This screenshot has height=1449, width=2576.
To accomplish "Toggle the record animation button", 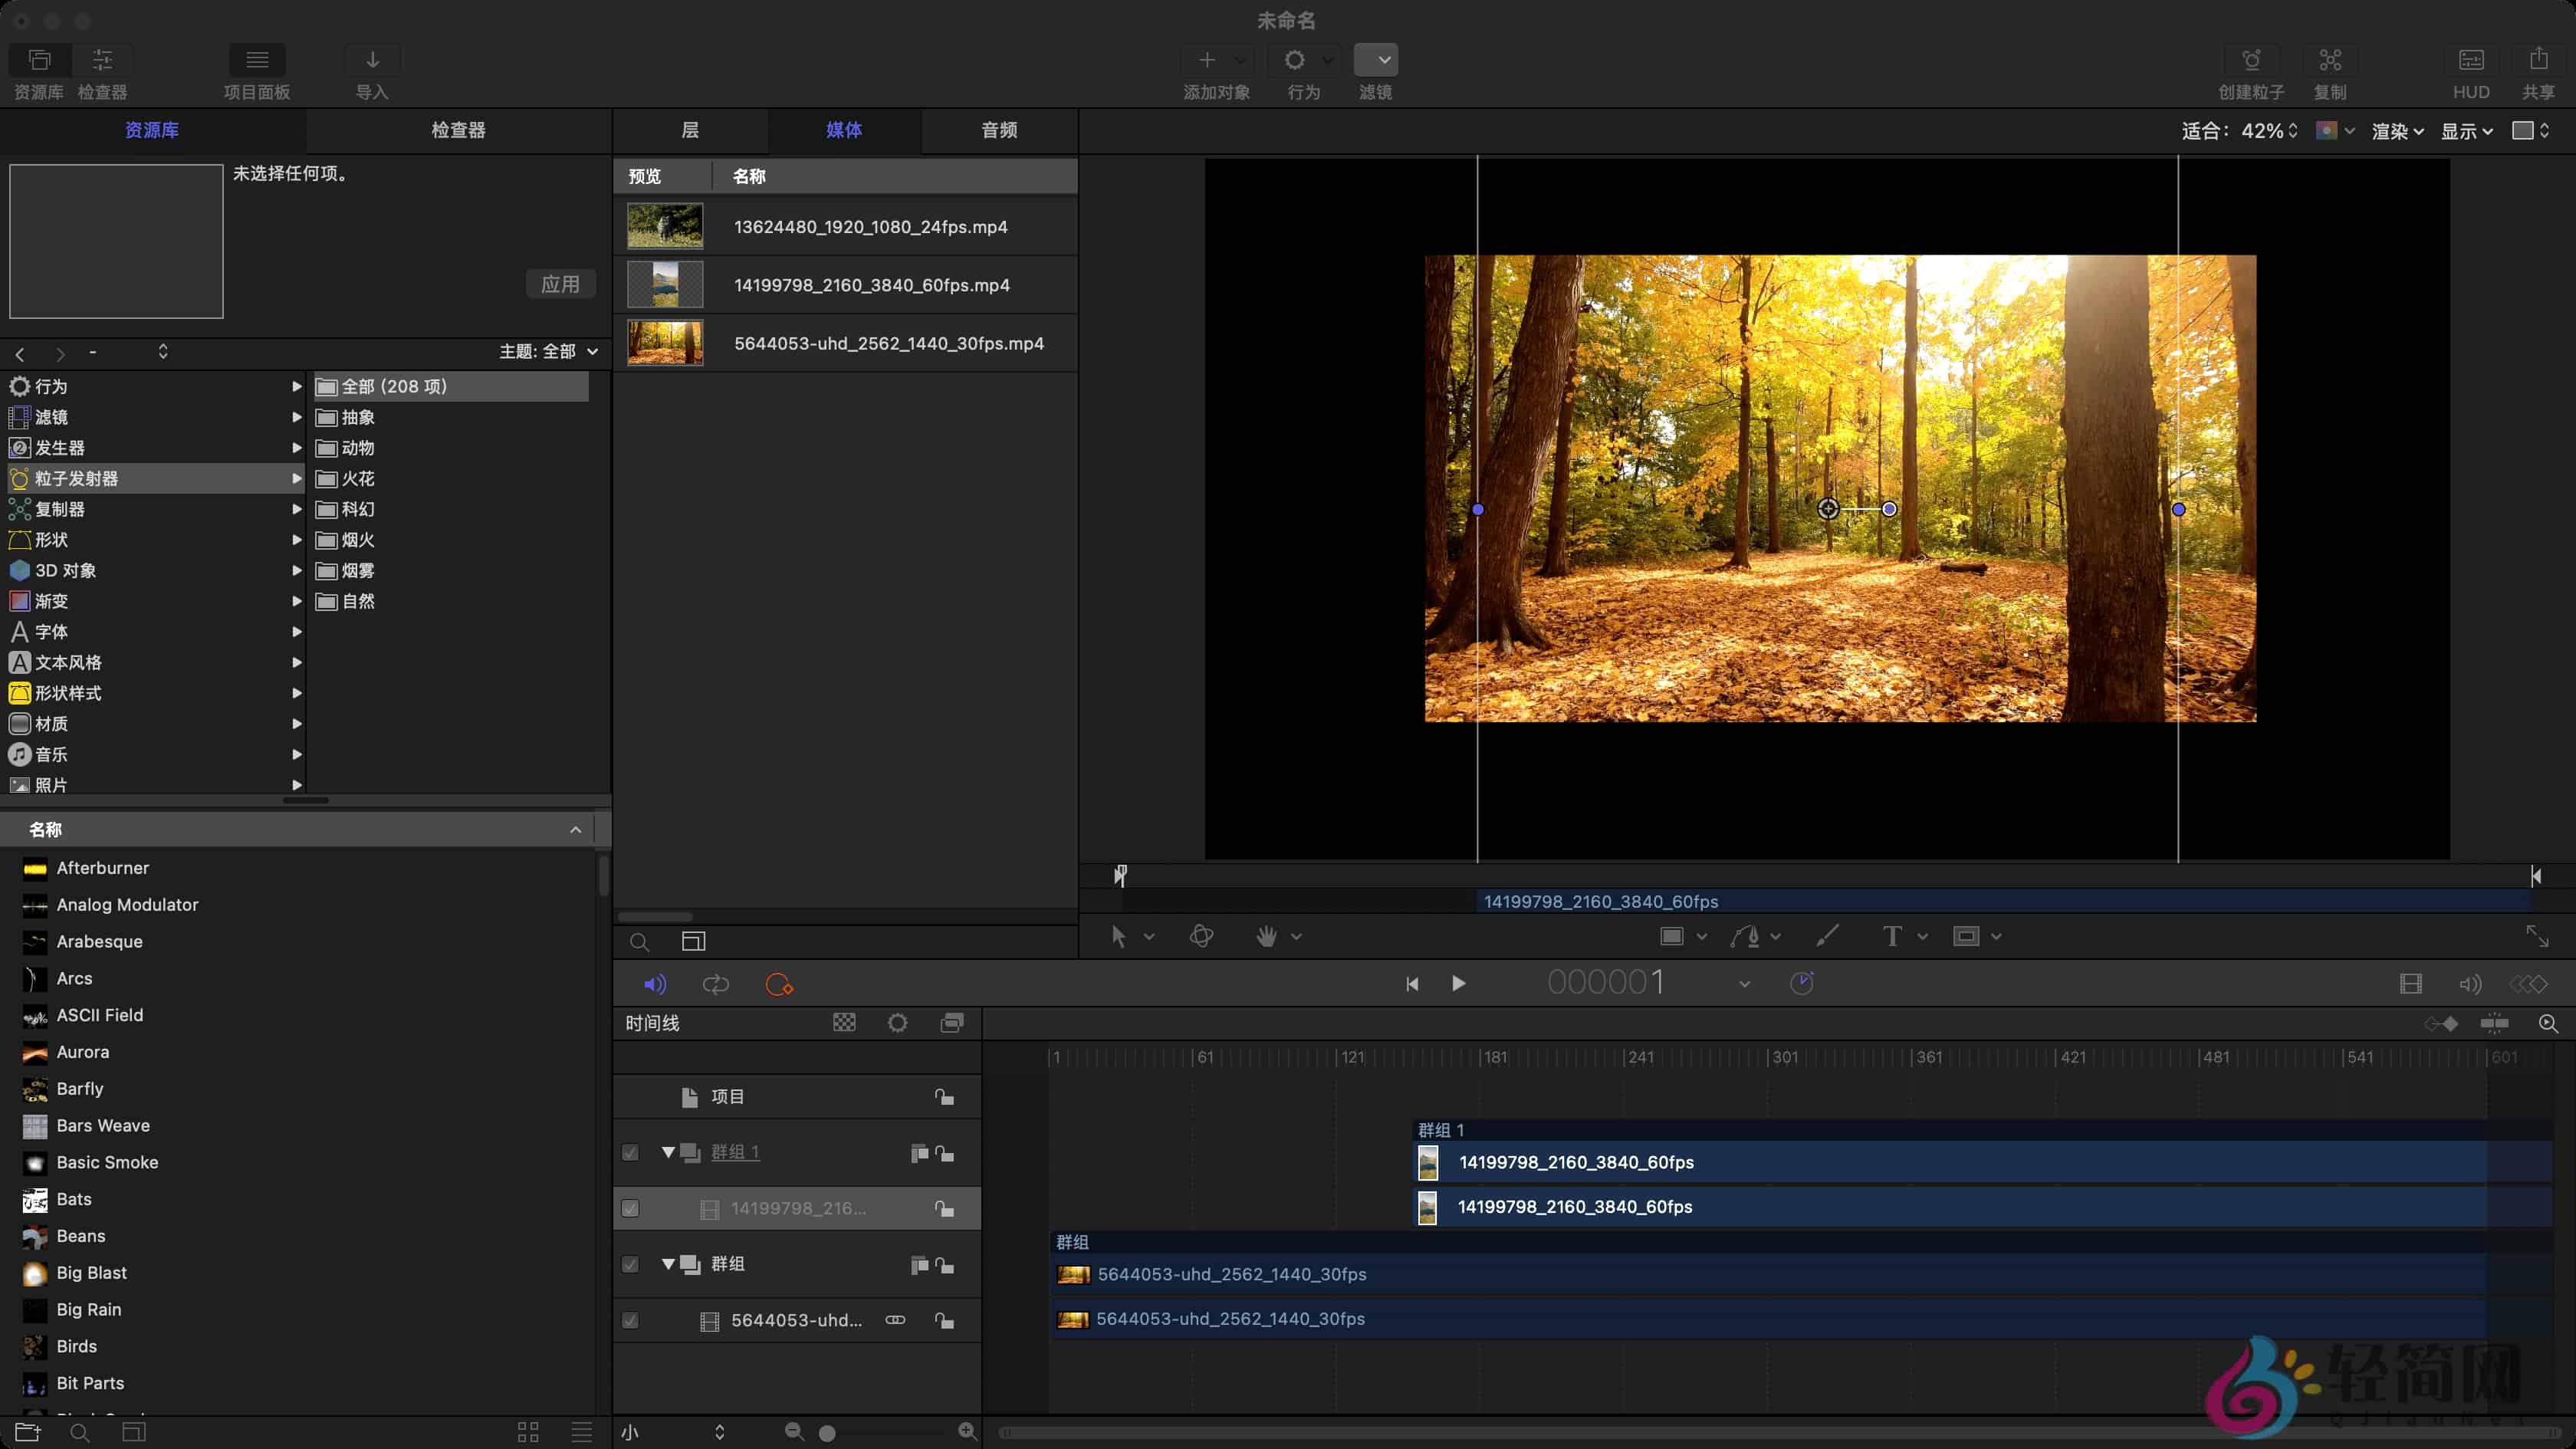I will (778, 984).
